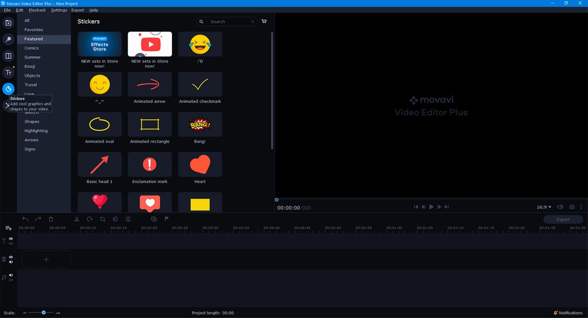Open the player's three-dot options menu
Image resolution: width=588 pixels, height=318 pixels.
582,207
